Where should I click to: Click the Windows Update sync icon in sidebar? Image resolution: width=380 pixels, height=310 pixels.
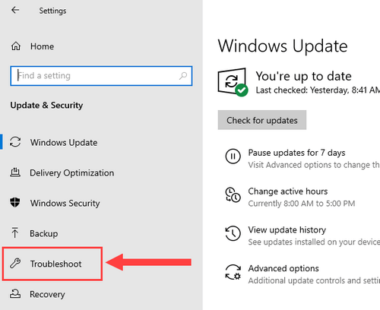(x=15, y=142)
